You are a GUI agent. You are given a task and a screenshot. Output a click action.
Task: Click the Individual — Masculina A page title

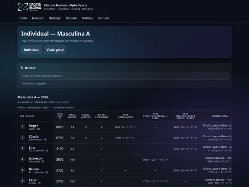tap(55, 34)
